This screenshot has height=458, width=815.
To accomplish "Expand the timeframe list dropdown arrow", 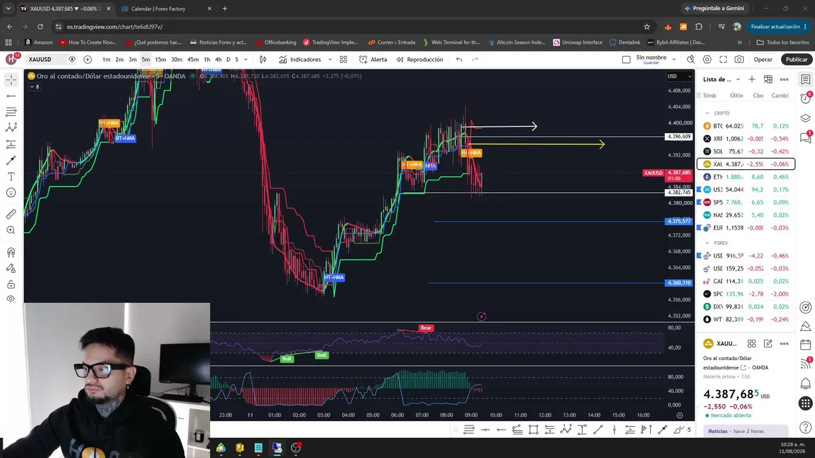I will pyautogui.click(x=246, y=59).
